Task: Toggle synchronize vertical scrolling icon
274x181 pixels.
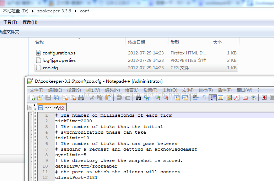Action: 177,98
